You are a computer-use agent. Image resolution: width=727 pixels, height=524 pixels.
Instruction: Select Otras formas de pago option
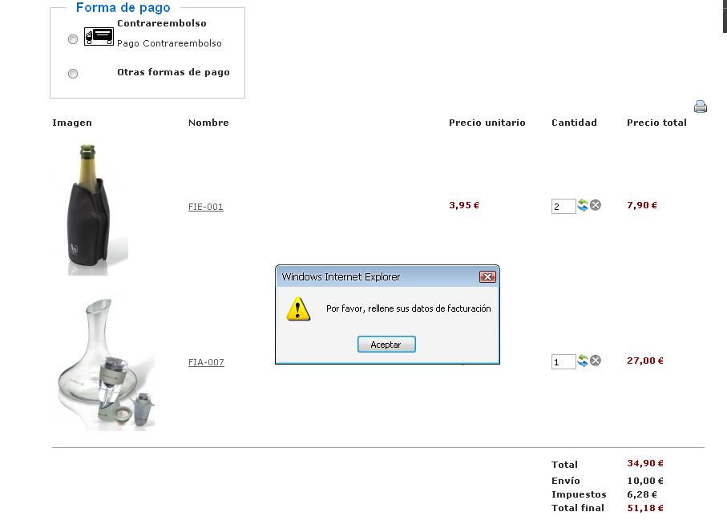tap(73, 74)
